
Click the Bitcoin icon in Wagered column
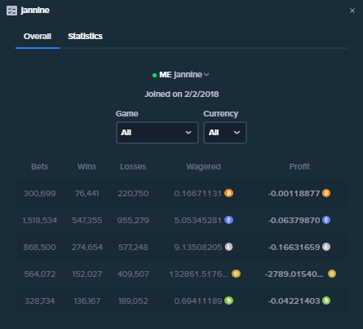pyautogui.click(x=228, y=193)
